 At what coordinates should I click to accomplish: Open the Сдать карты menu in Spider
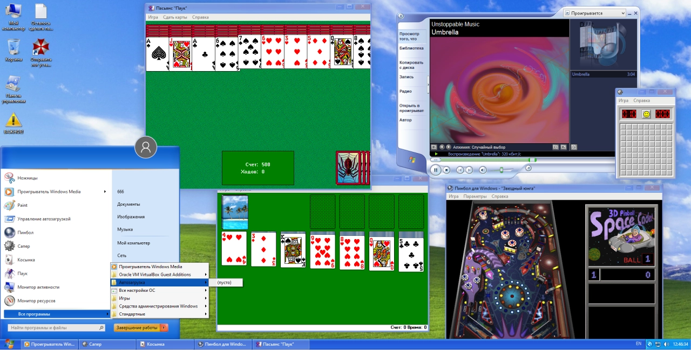pos(175,17)
